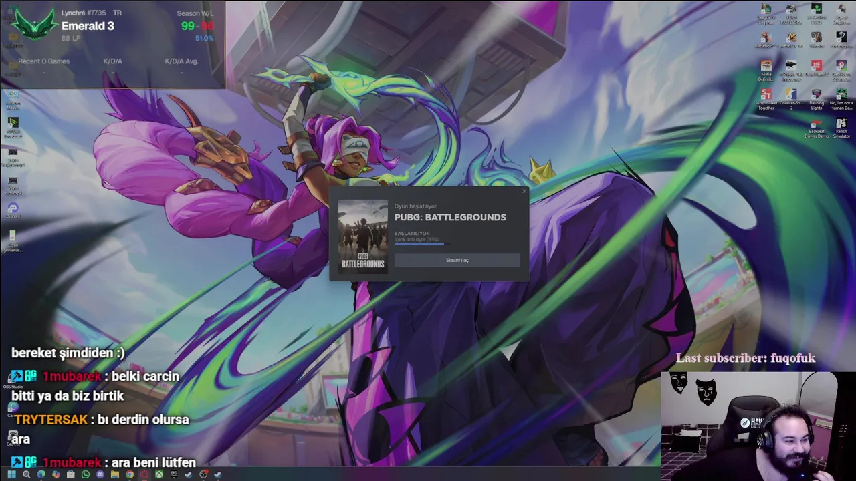The image size is (856, 481).
Task: Click the PUBG: BATTLEGROUNDS title text
Action: 450,217
